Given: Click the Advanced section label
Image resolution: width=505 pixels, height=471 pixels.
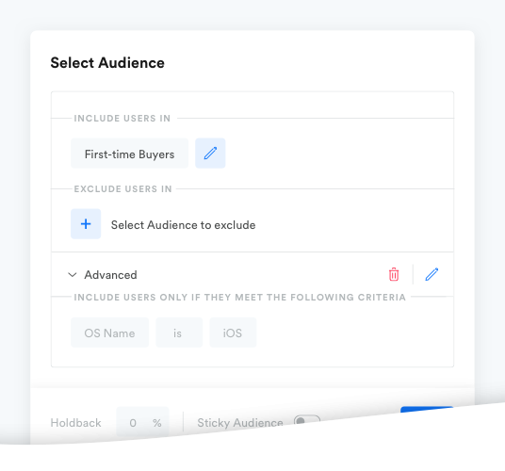Looking at the screenshot, I should click(x=110, y=275).
